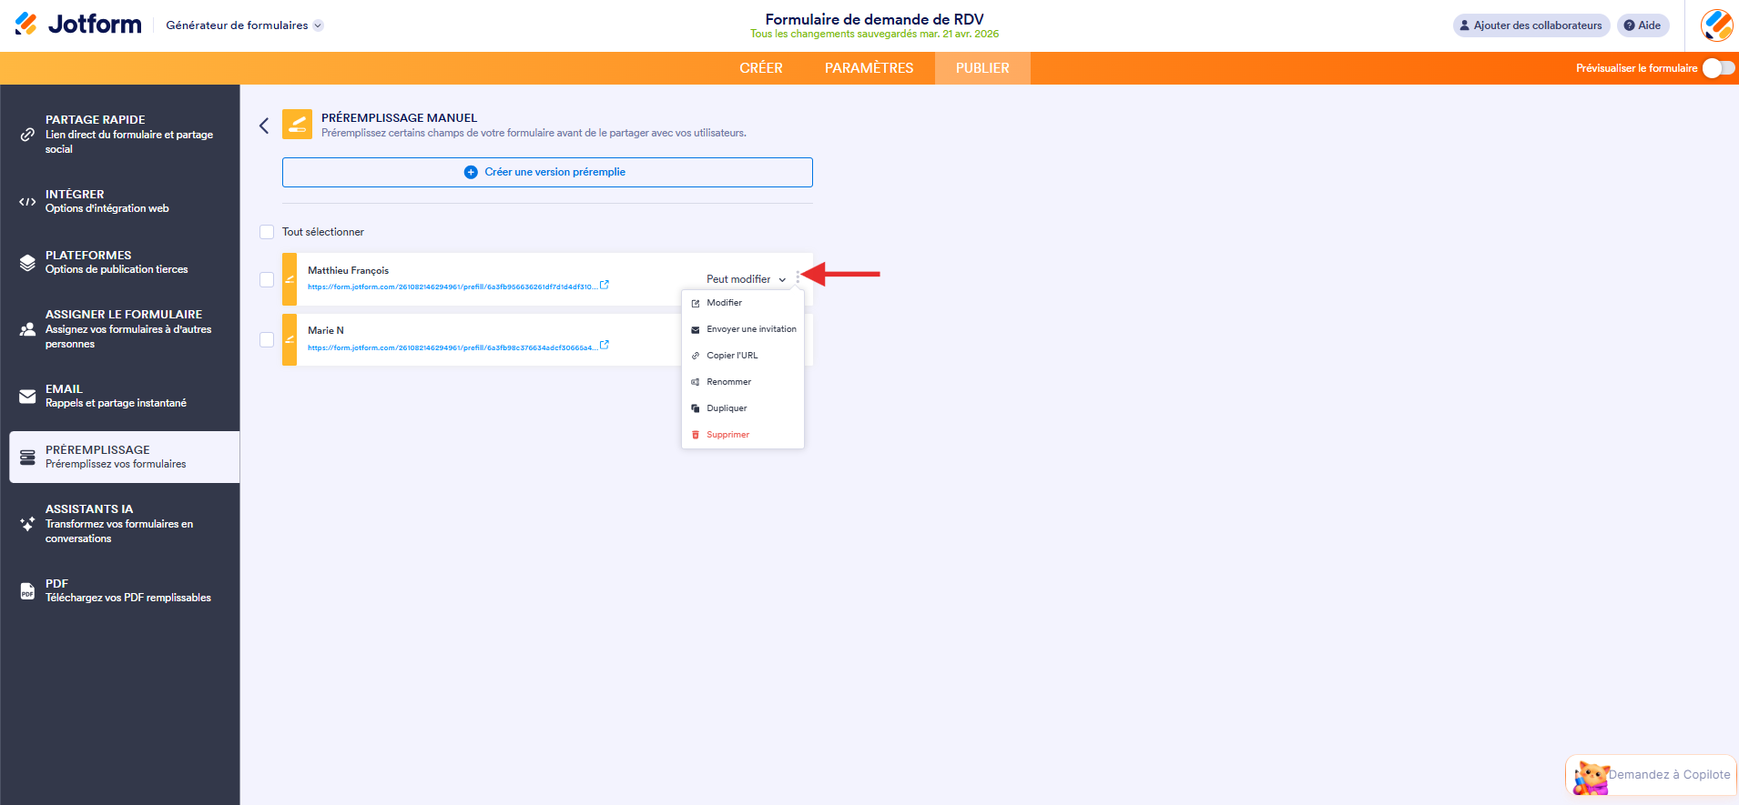This screenshot has width=1739, height=805.
Task: Open Marie N prefill link in new tab icon
Action: point(605,346)
